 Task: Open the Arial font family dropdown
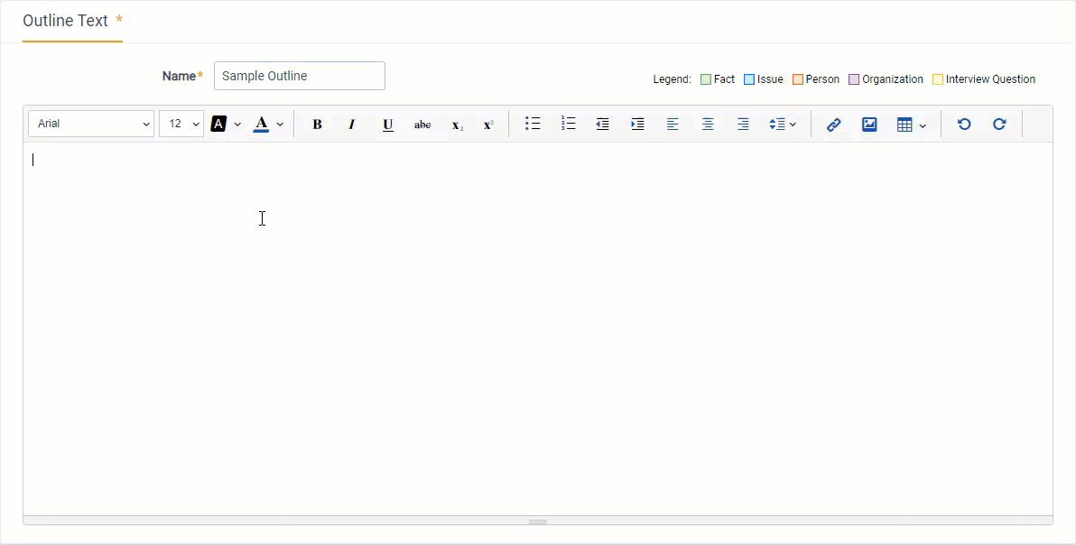coord(91,124)
